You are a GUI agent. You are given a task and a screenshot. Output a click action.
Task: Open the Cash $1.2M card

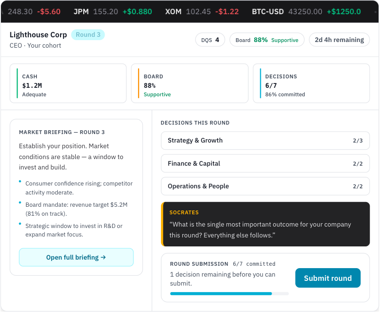pos(68,84)
